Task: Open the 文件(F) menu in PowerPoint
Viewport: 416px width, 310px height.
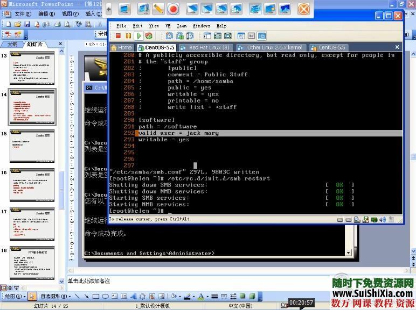Action: pyautogui.click(x=23, y=14)
